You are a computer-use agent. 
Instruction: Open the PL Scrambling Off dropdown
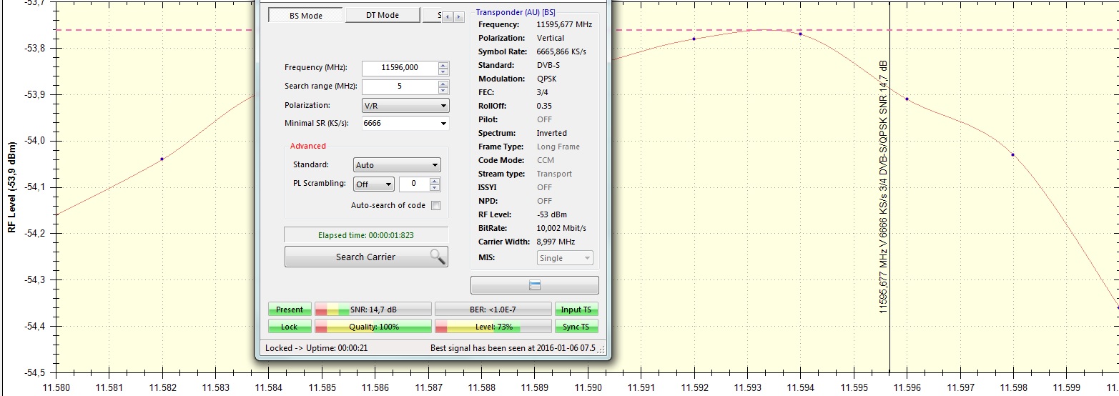tap(374, 184)
